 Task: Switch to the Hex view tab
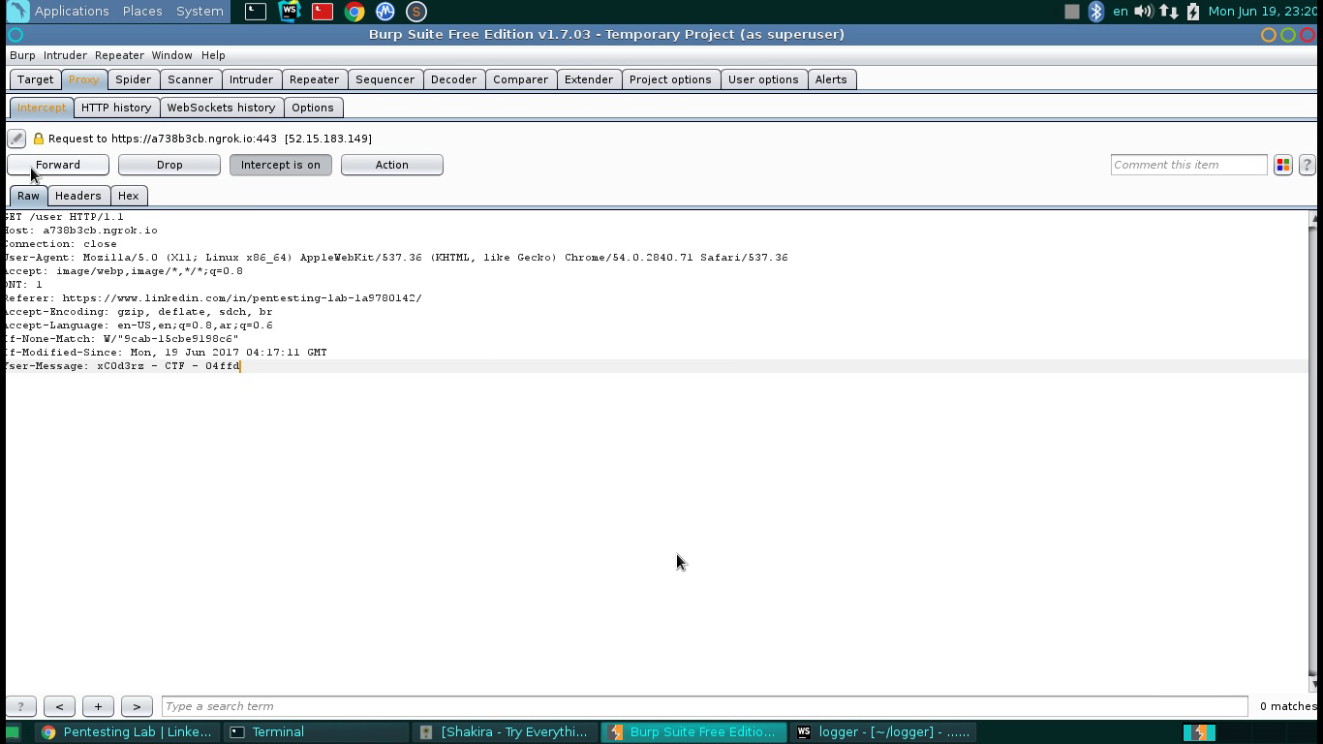coord(128,196)
